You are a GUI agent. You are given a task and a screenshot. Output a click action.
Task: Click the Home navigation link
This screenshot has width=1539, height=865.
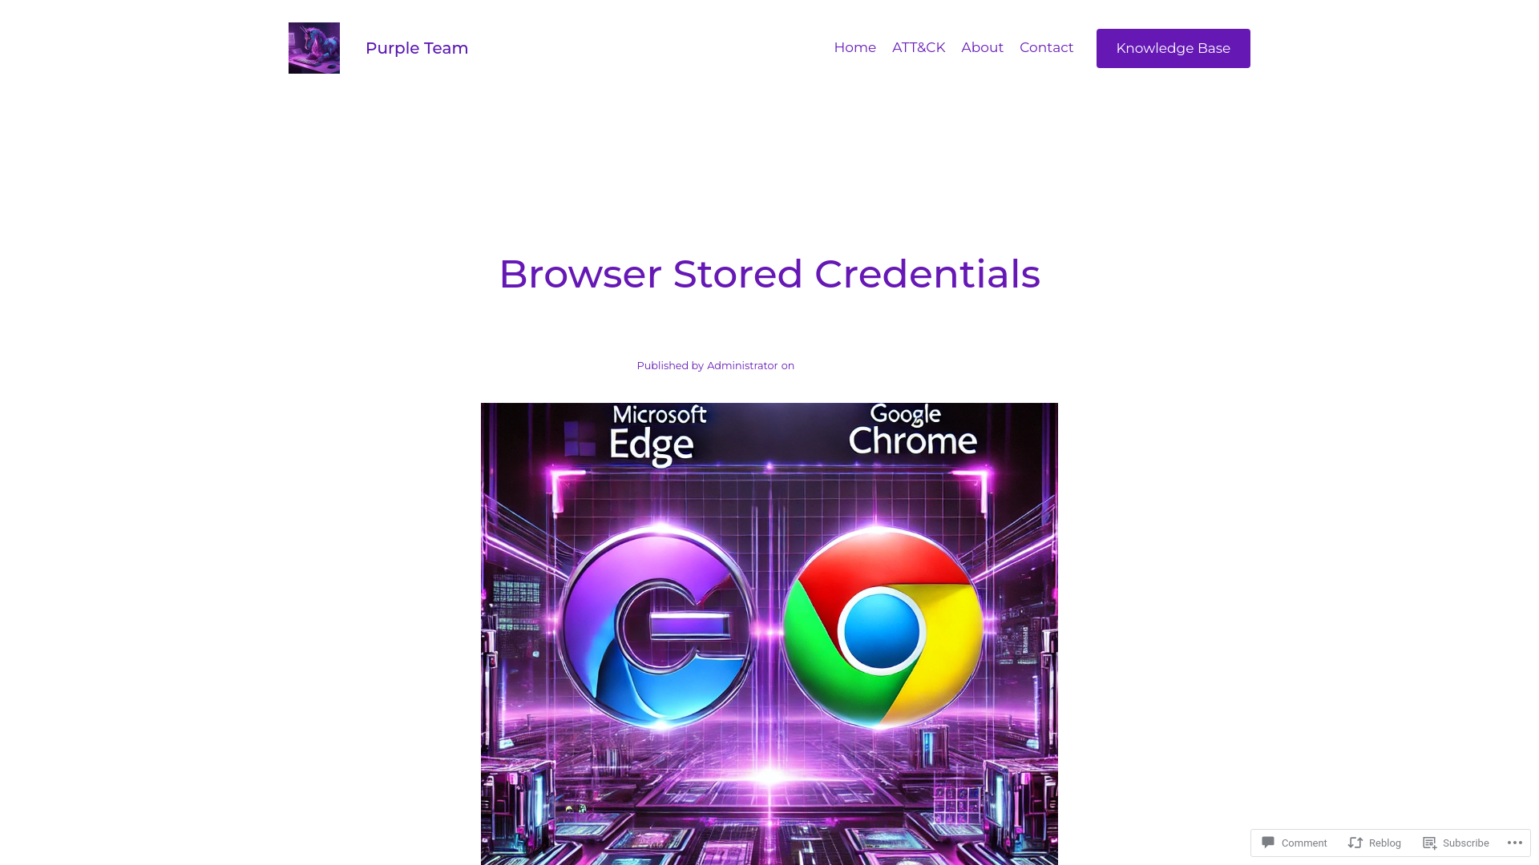click(854, 46)
